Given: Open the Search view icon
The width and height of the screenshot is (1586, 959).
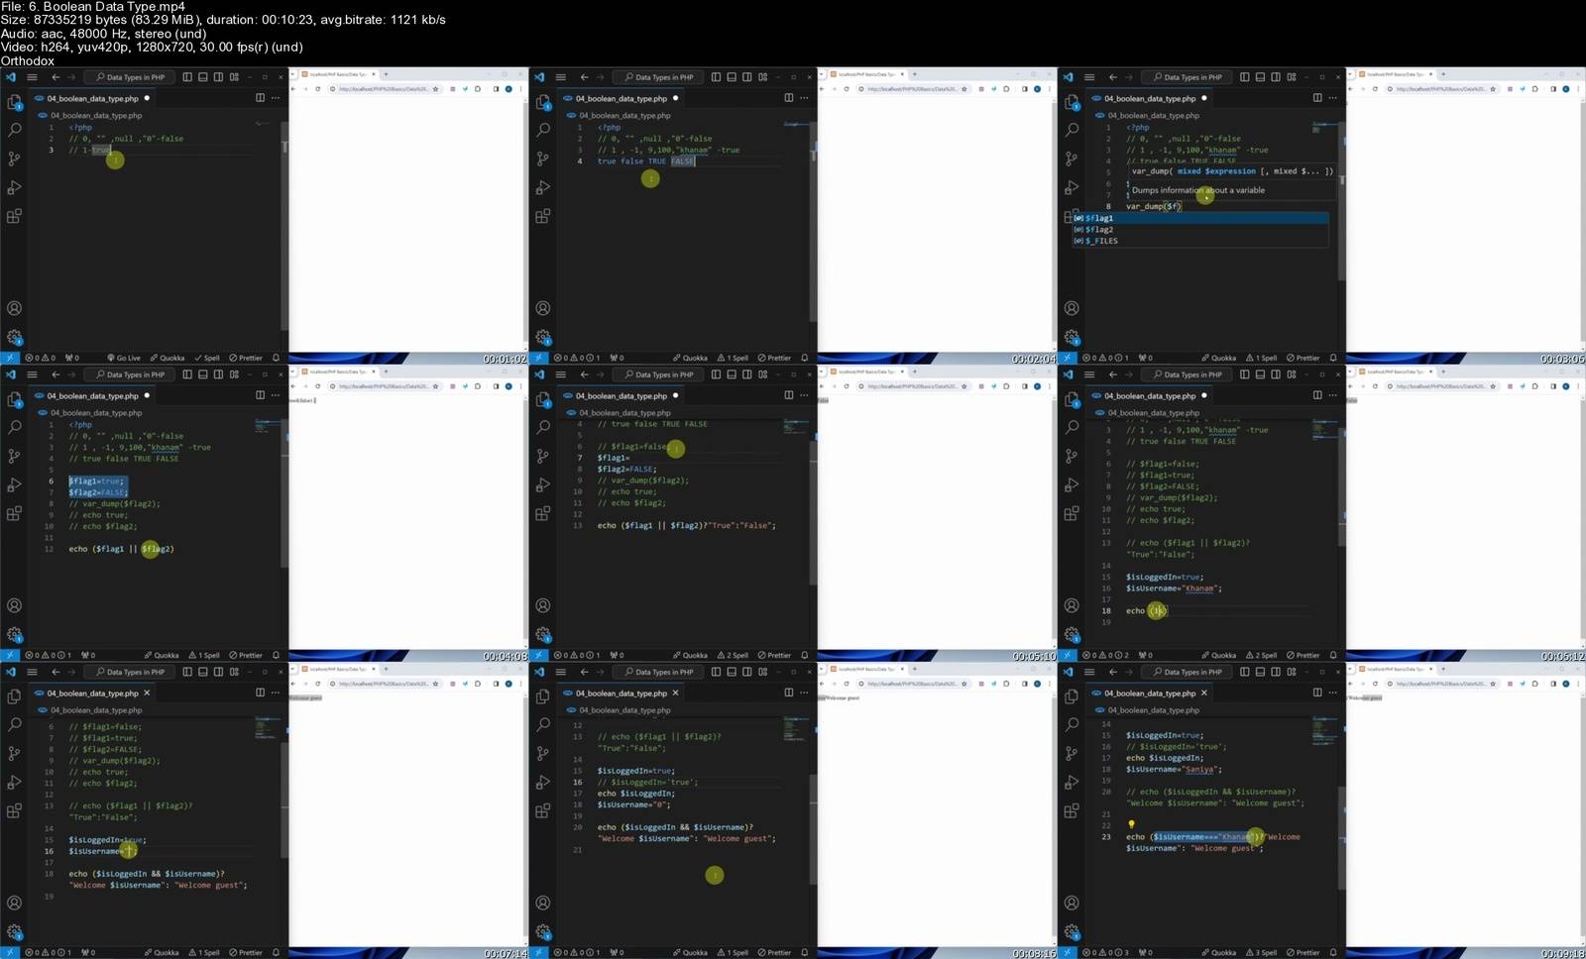Looking at the screenshot, I should [x=15, y=130].
